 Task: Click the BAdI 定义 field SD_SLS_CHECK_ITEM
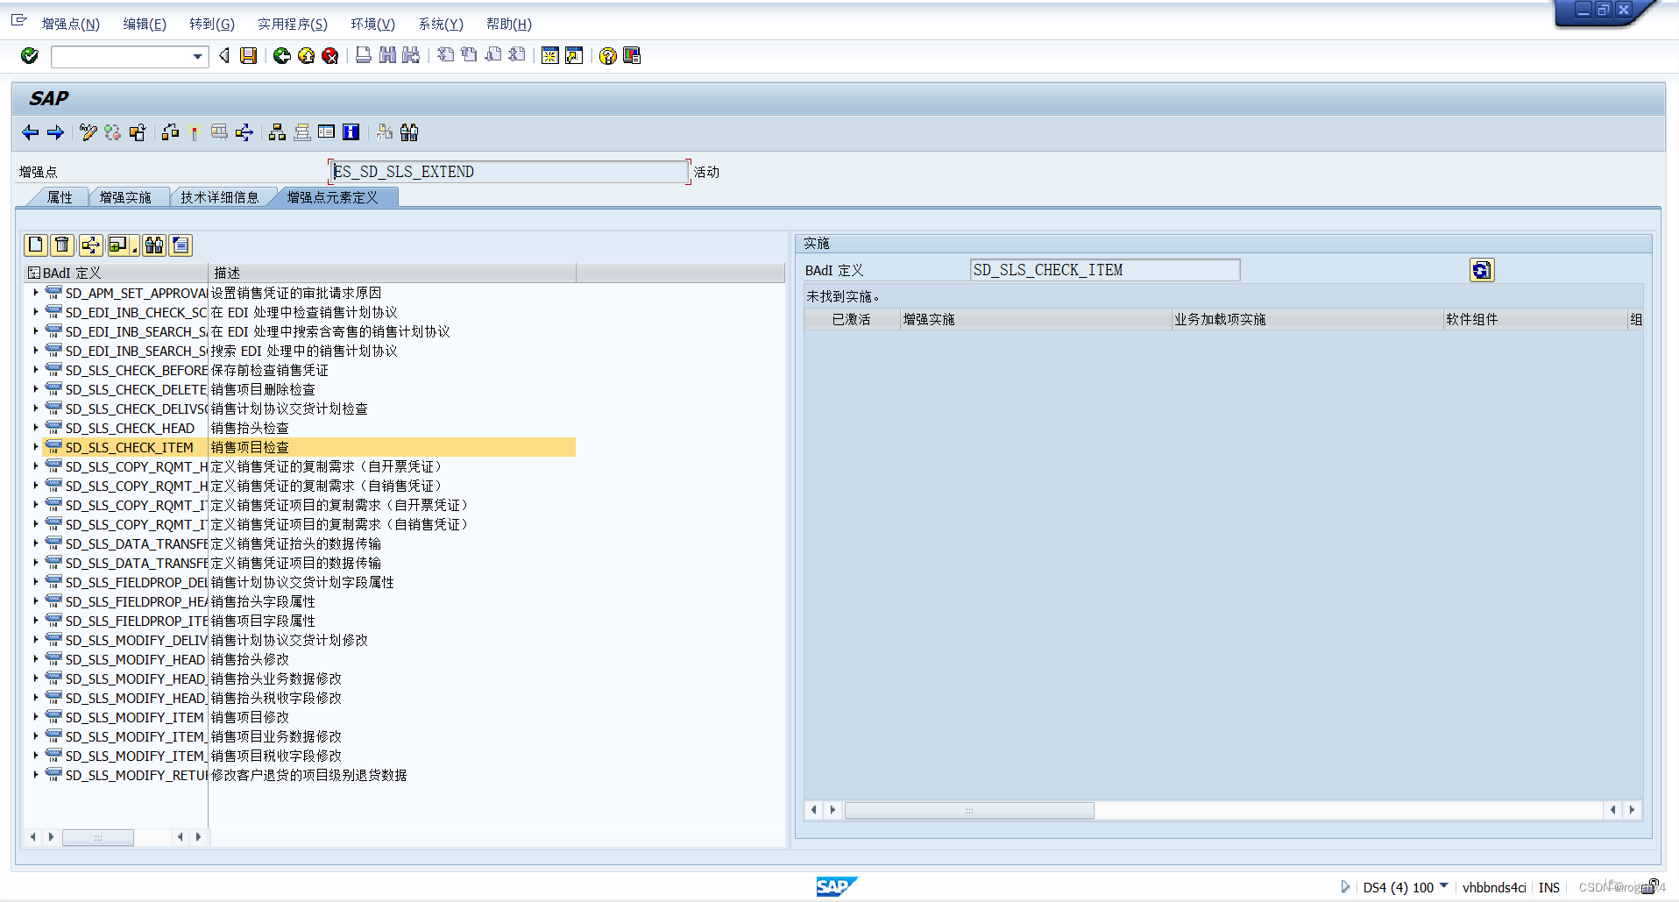click(1105, 270)
